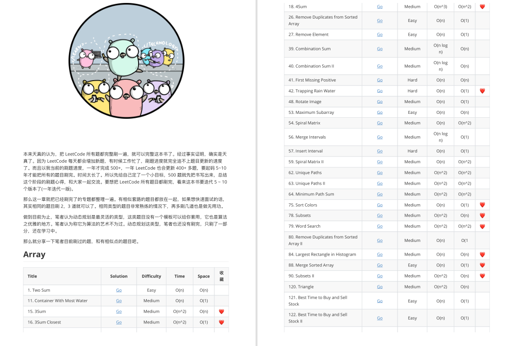
Task: Open Go link for 11. Container With Most Water
Action: (x=118, y=301)
